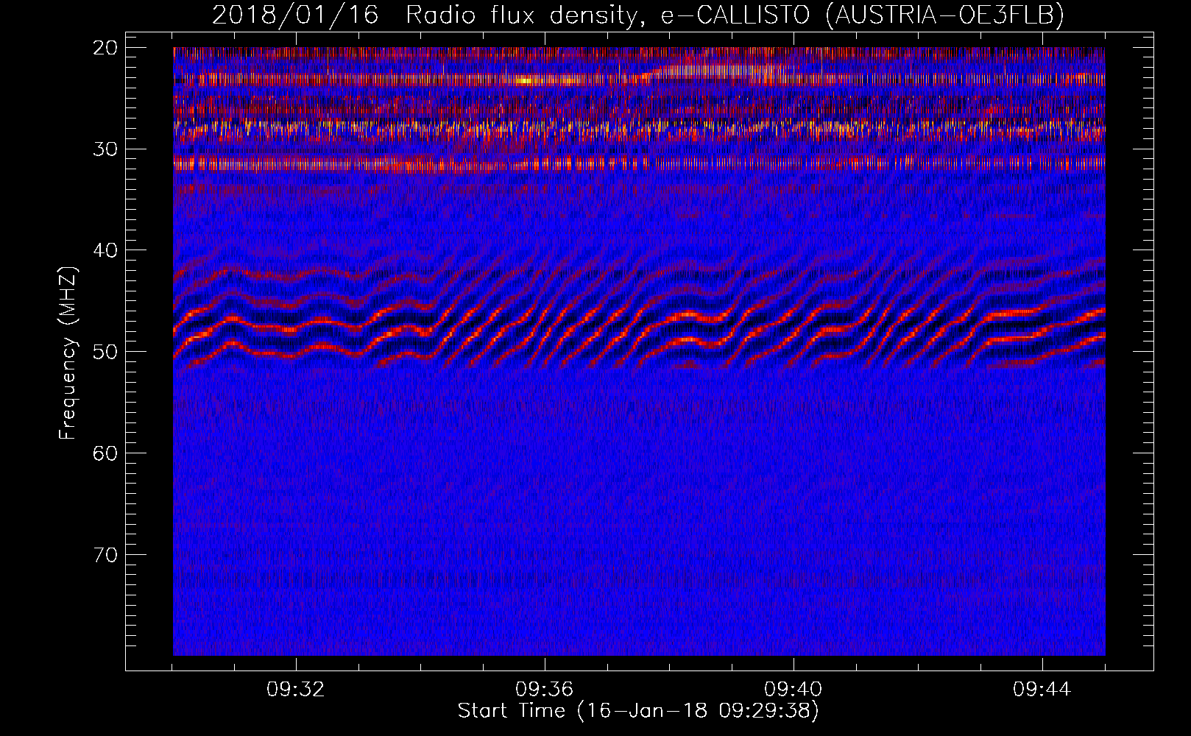Click the 09:36 time tick label

click(x=545, y=690)
